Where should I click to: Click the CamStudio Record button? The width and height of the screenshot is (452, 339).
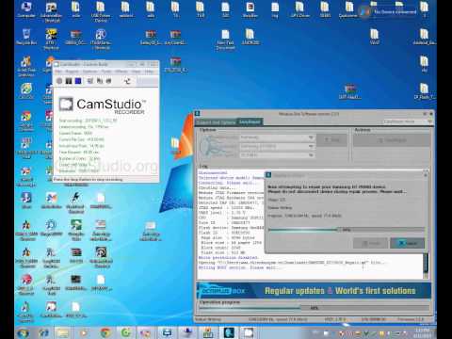point(59,81)
